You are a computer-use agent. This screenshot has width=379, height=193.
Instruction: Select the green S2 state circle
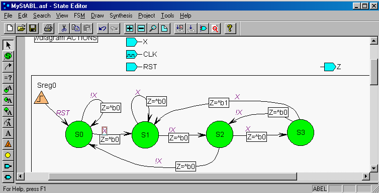click(220, 134)
